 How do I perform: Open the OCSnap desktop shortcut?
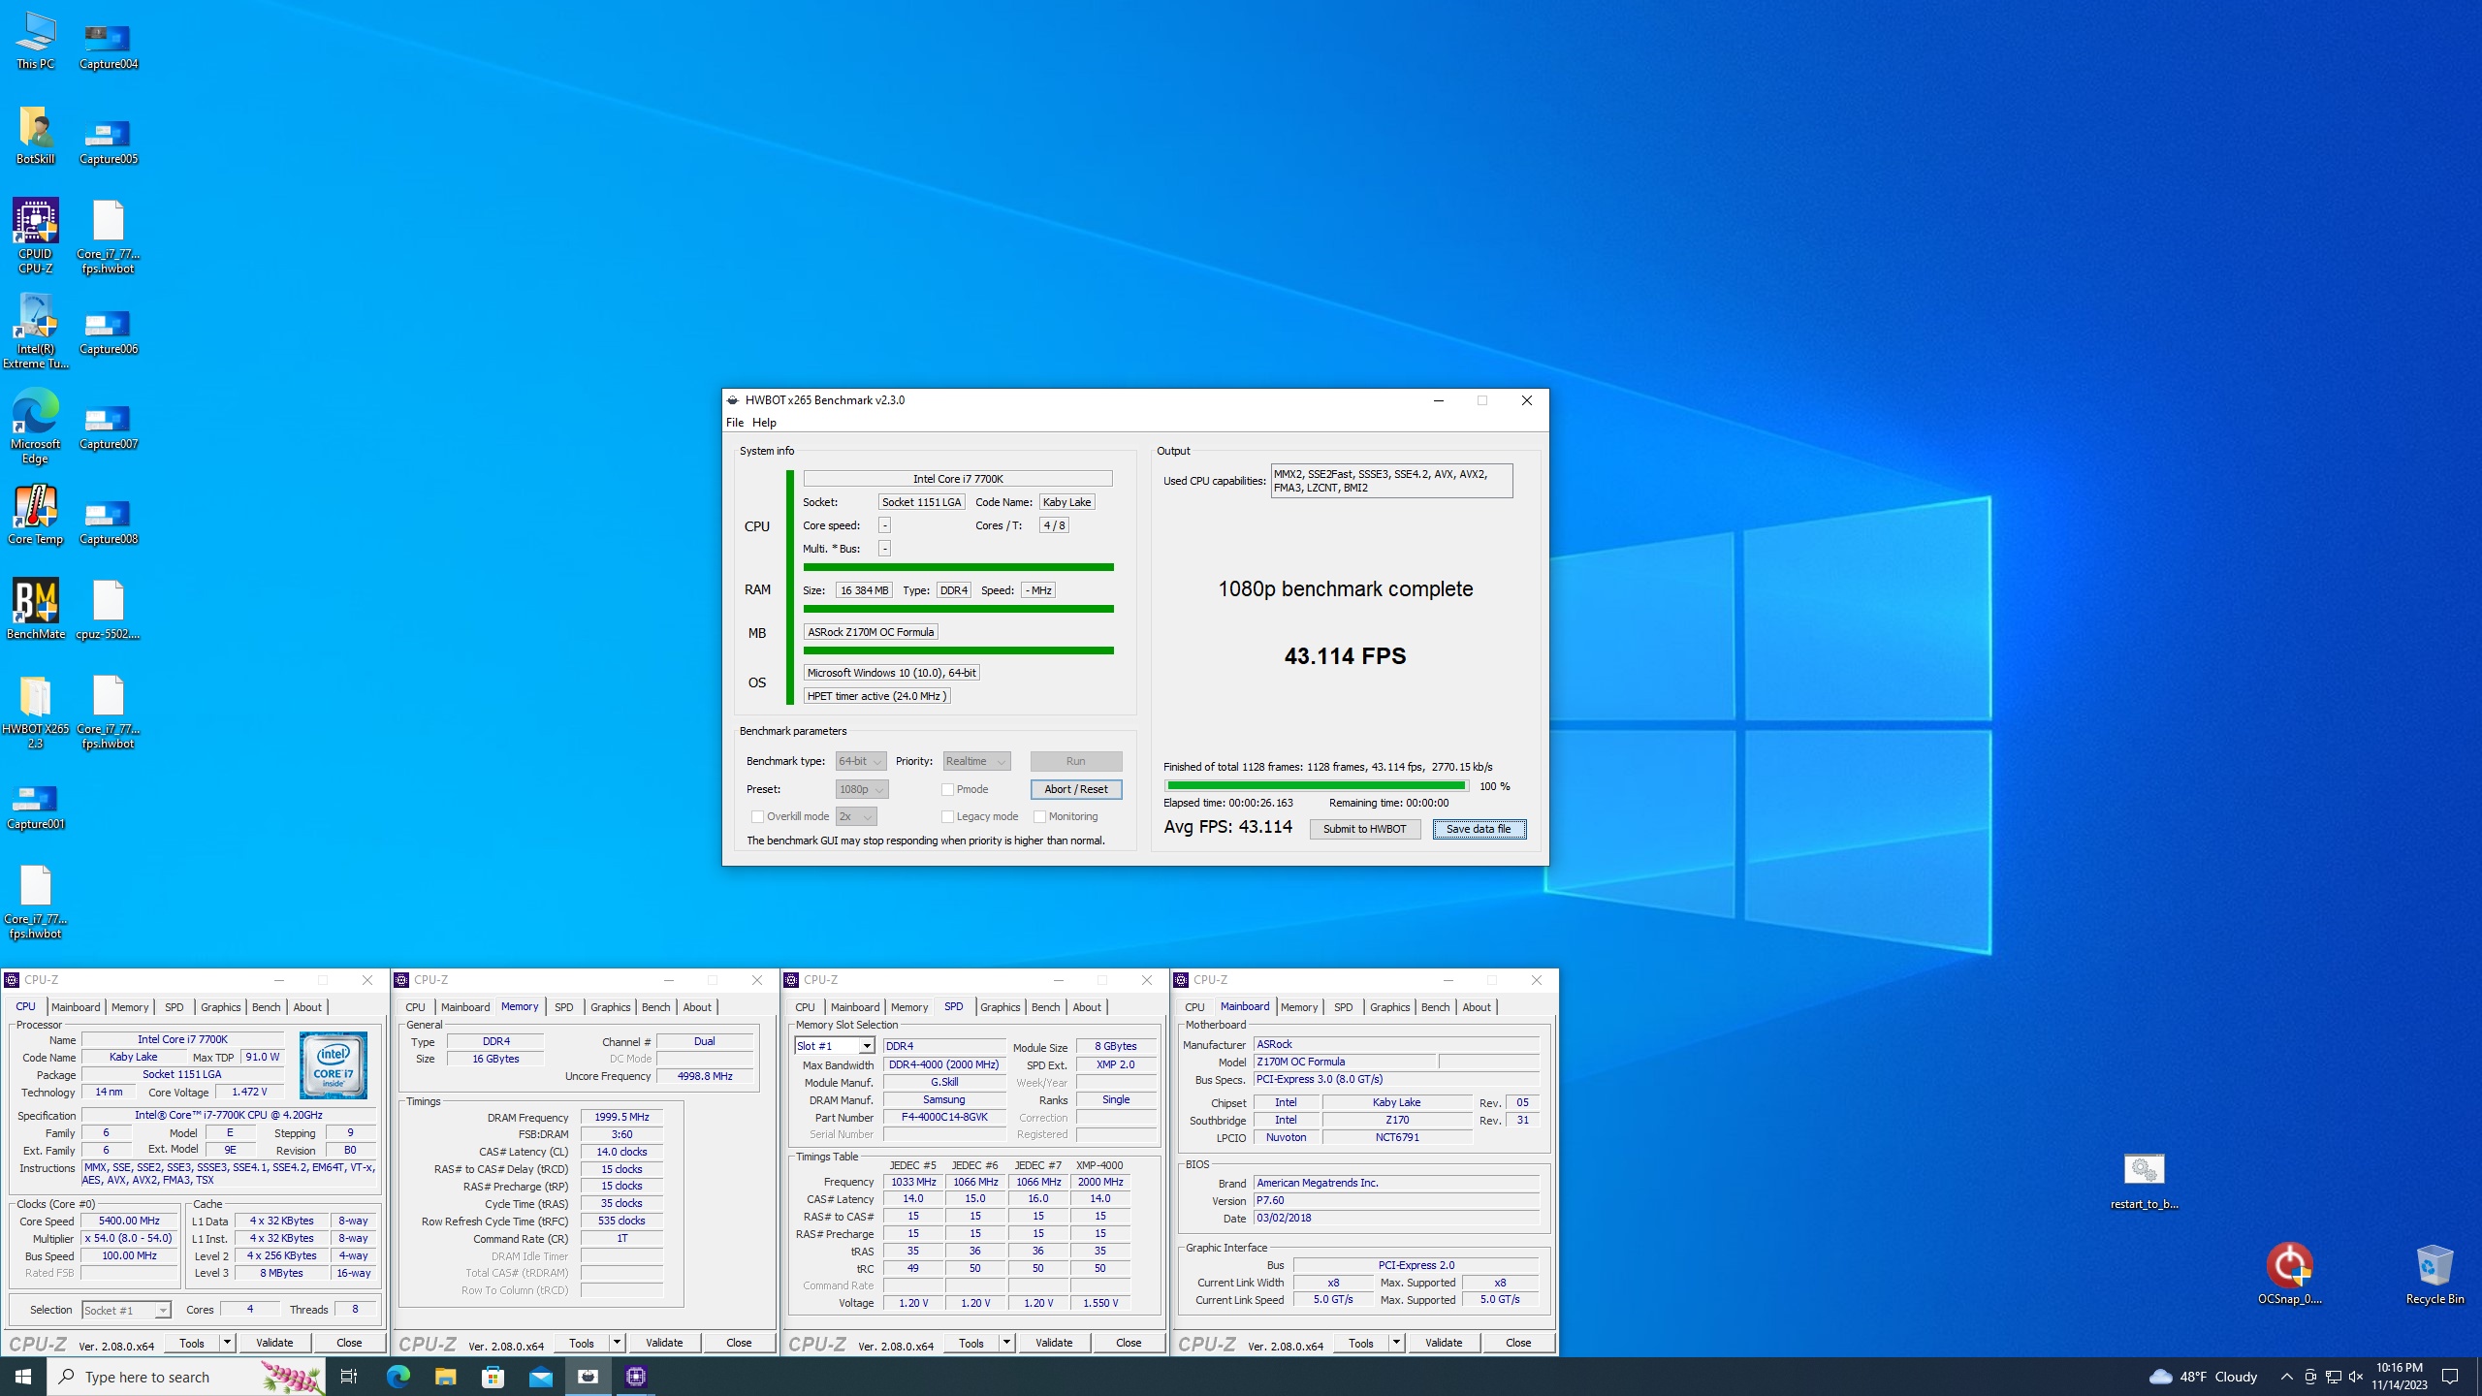[x=2289, y=1274]
